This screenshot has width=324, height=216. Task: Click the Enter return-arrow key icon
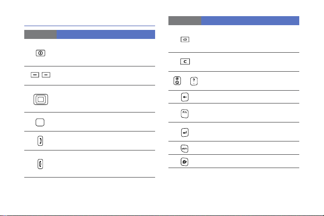pos(185,132)
